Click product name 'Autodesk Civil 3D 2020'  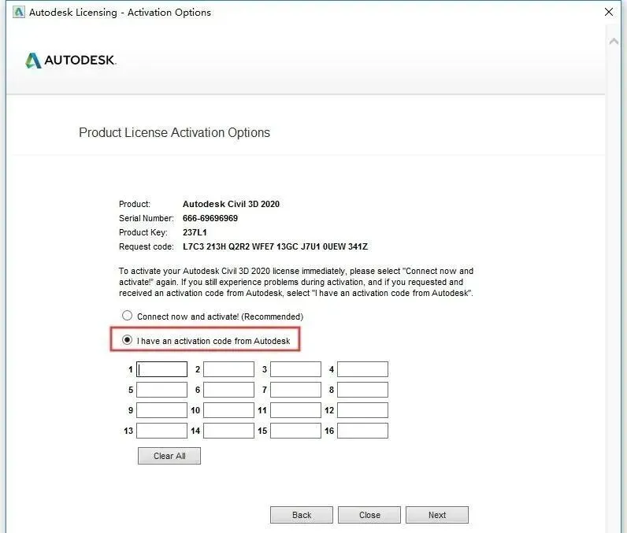231,204
